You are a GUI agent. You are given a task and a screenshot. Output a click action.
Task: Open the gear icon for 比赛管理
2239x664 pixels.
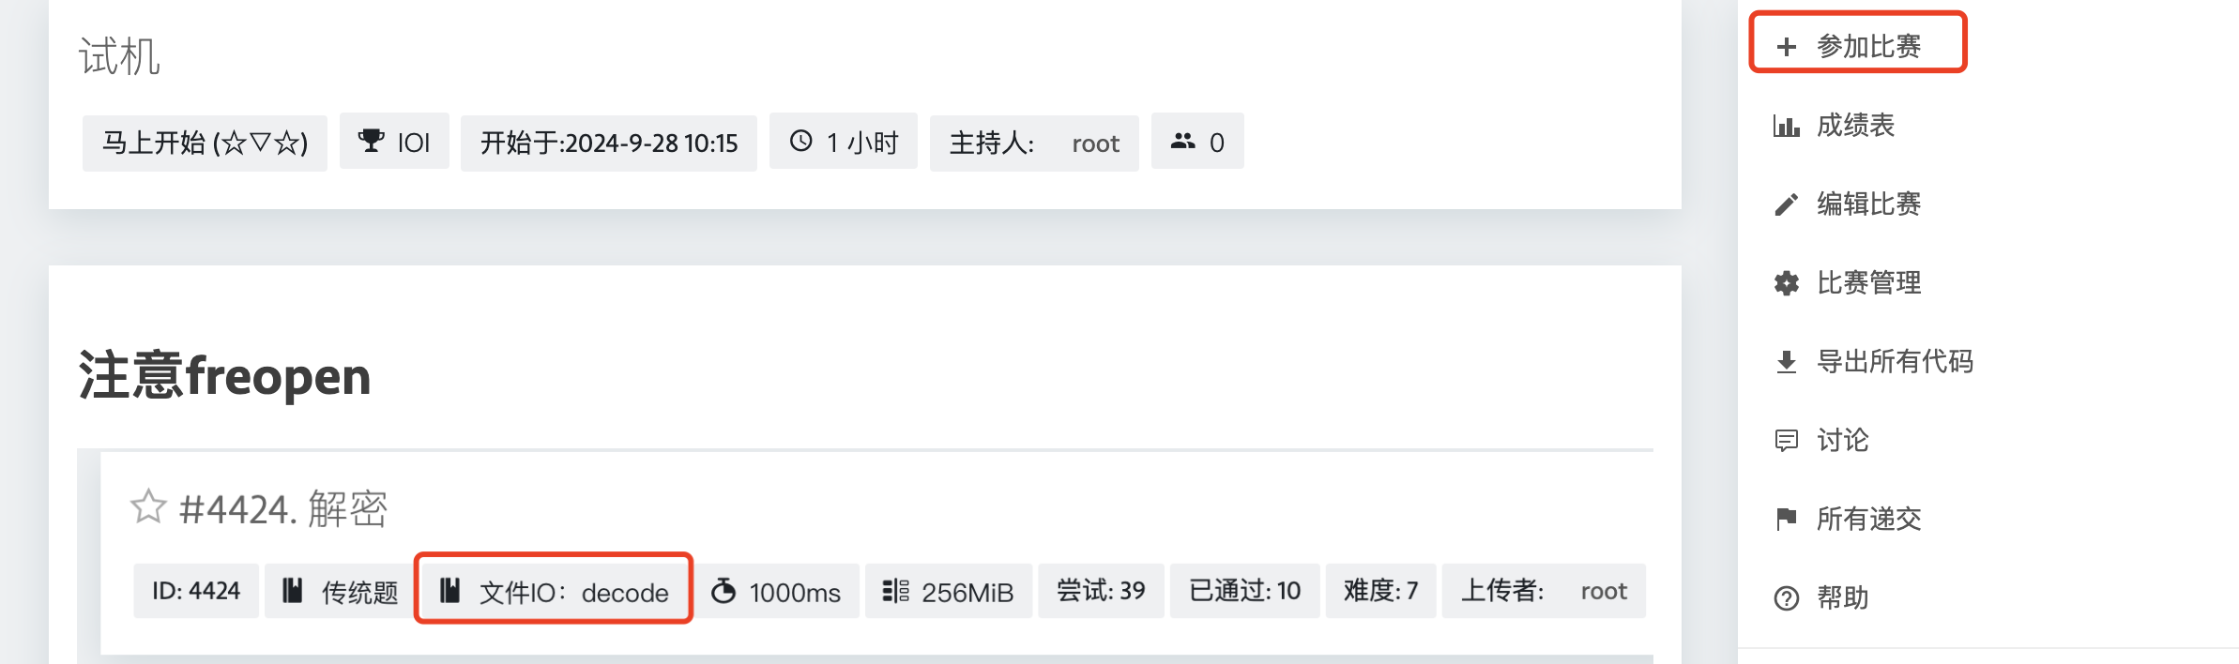(x=1787, y=283)
